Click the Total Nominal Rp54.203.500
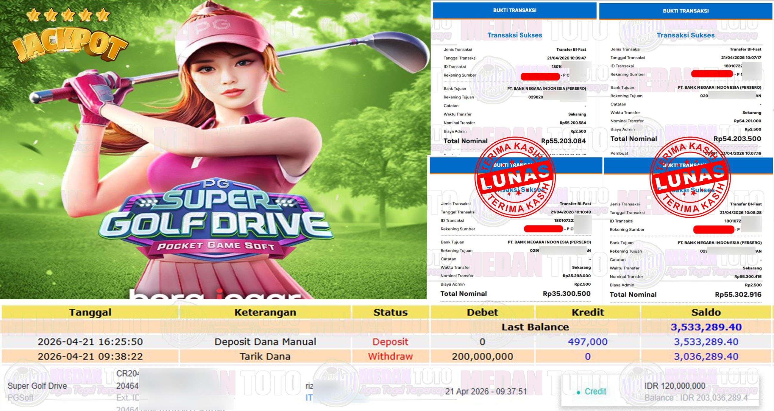Screen dimensions: 774x411 point(737,138)
